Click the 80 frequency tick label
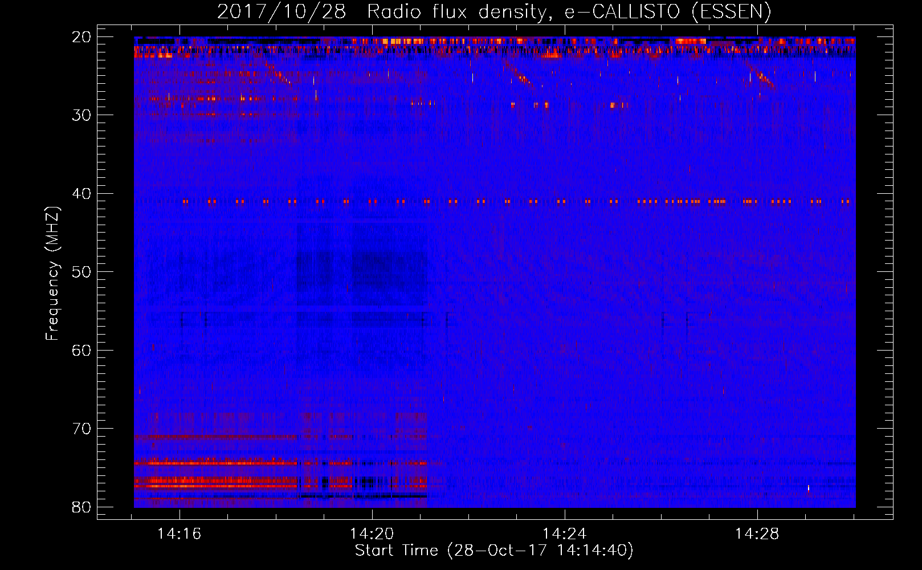The width and height of the screenshot is (922, 570). (x=81, y=507)
